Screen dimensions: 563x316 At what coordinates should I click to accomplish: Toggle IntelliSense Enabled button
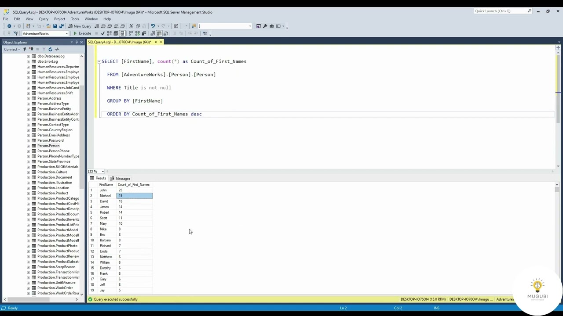coord(122,33)
